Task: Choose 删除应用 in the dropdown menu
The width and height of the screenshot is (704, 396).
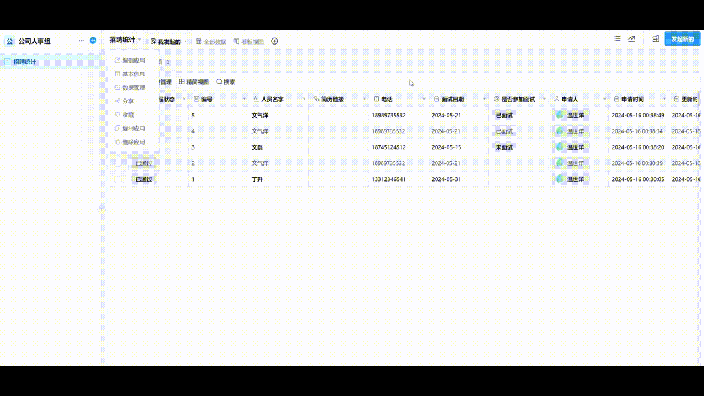Action: 133,142
